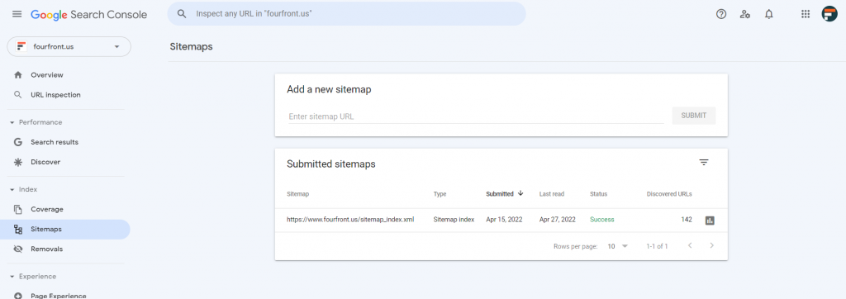Image resolution: width=846 pixels, height=299 pixels.
Task: Collapse the Performance section
Action: click(x=12, y=122)
